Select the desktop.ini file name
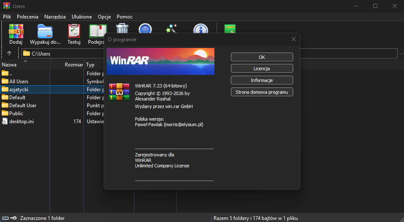 (21, 121)
